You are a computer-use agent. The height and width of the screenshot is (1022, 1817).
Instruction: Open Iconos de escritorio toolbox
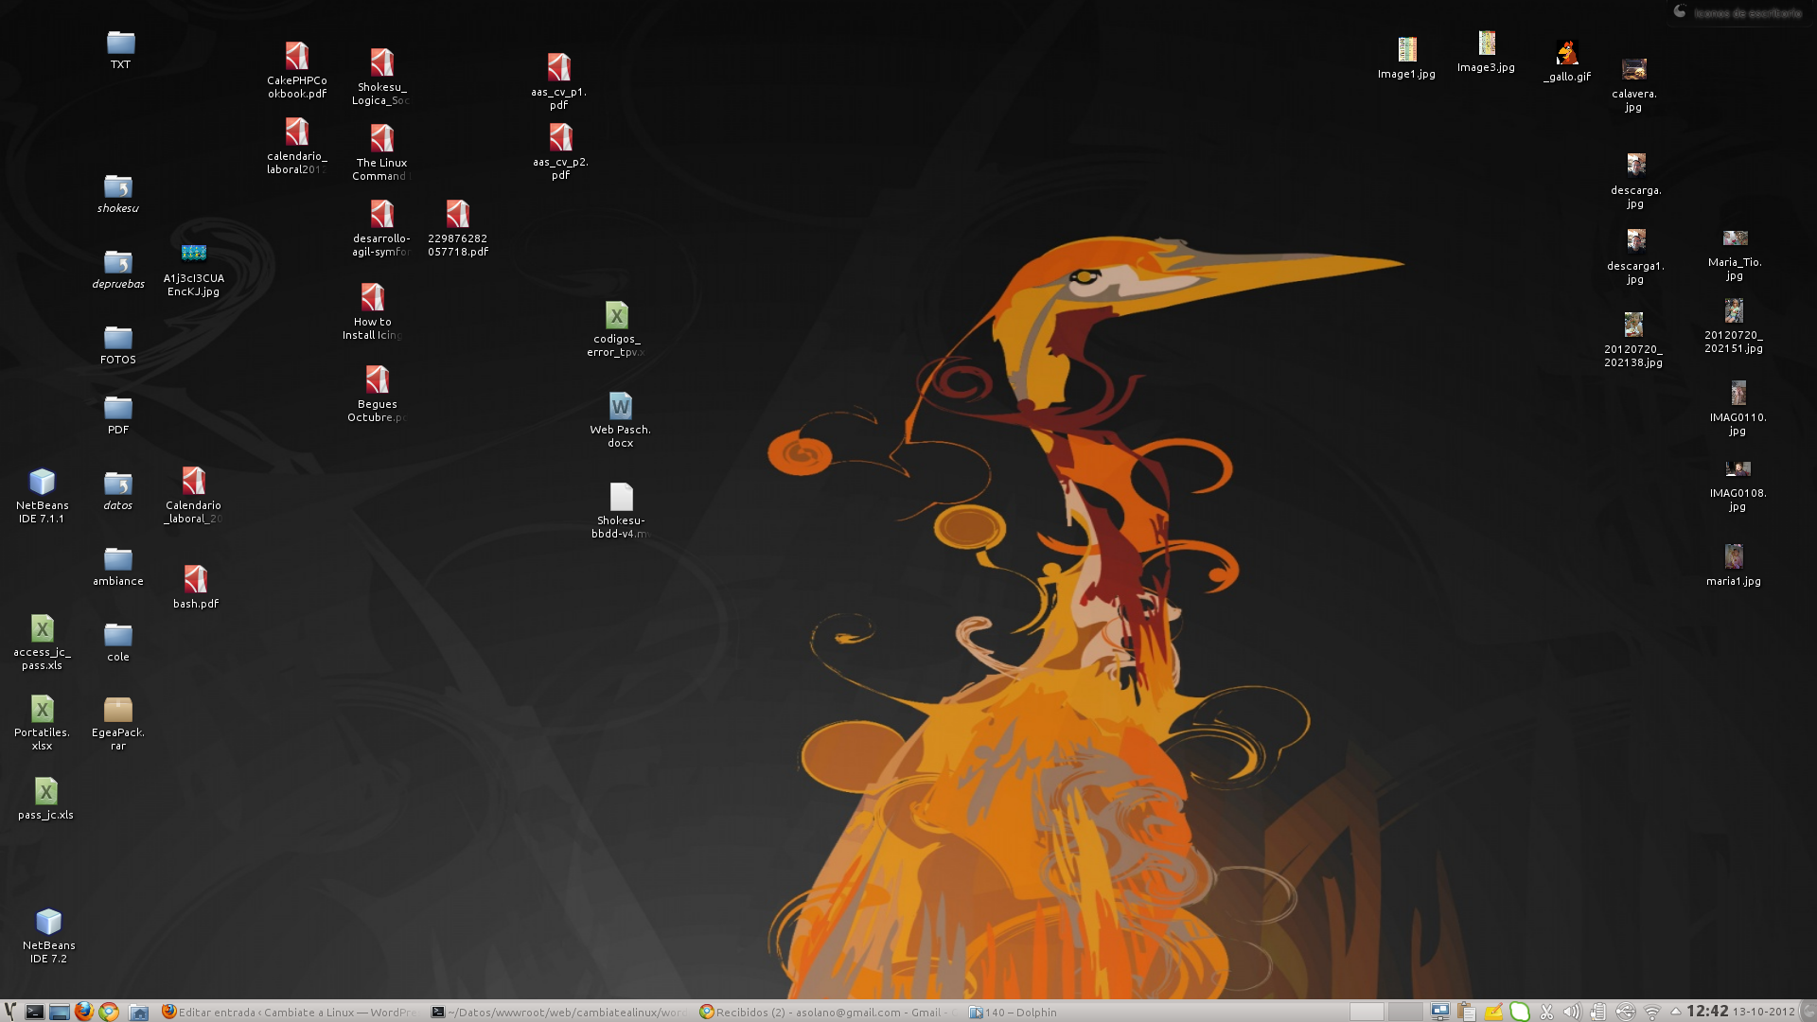[1739, 12]
